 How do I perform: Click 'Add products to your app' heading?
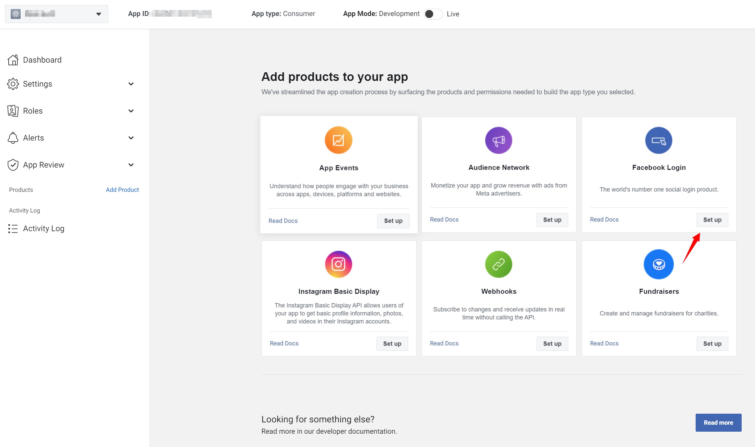click(x=334, y=77)
